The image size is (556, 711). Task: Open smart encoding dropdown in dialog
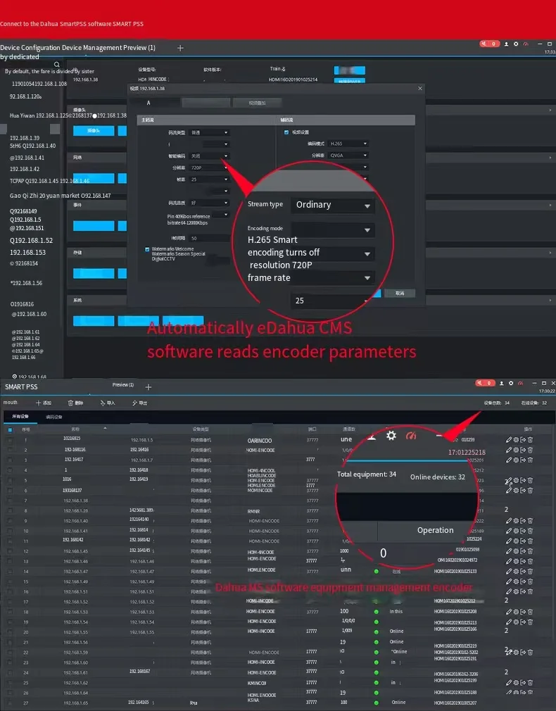(209, 156)
